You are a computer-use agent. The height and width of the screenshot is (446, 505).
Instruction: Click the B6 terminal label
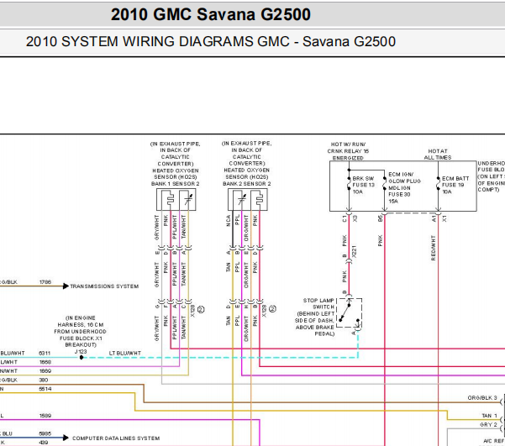(x=381, y=218)
